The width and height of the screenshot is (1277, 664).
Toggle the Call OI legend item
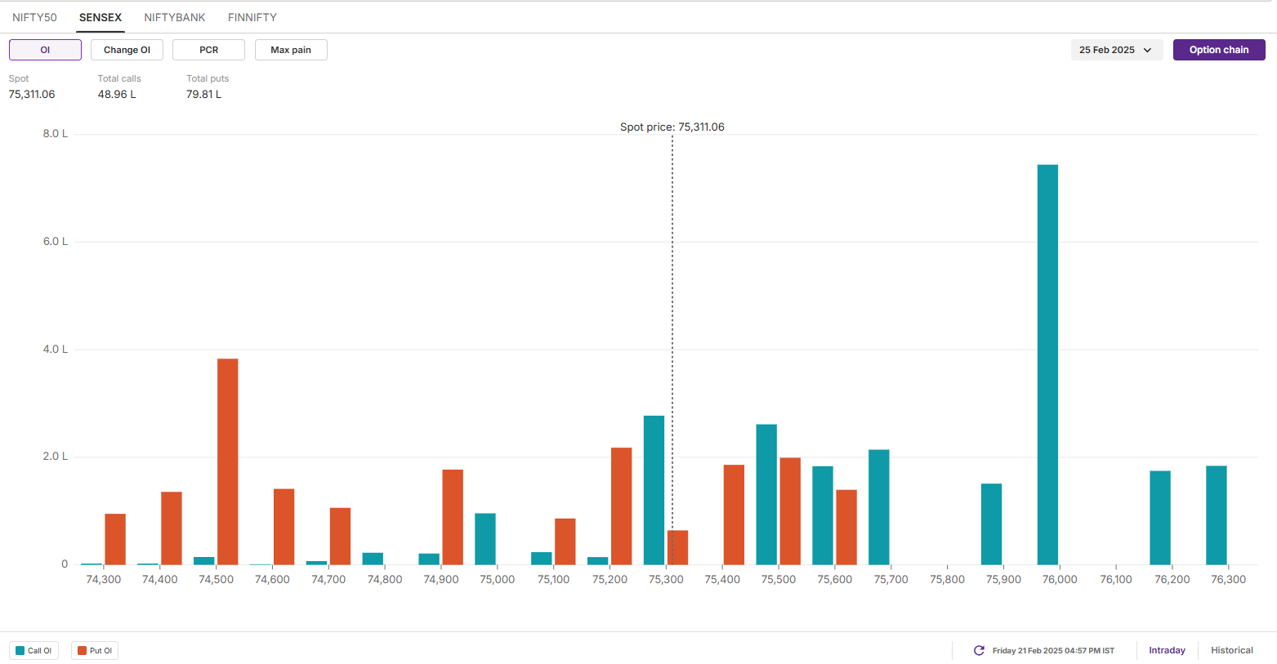click(x=33, y=651)
